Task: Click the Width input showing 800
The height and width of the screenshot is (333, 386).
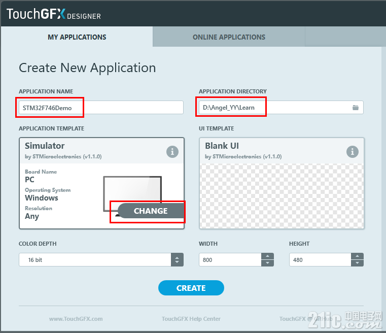Action: [230, 259]
